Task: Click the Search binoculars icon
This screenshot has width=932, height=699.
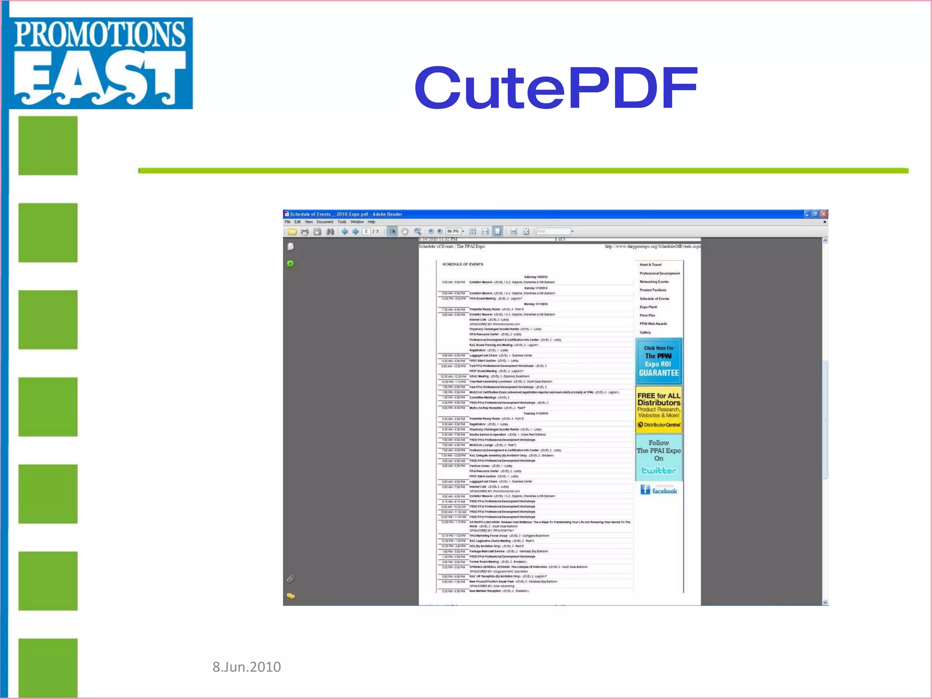Action: coord(330,232)
